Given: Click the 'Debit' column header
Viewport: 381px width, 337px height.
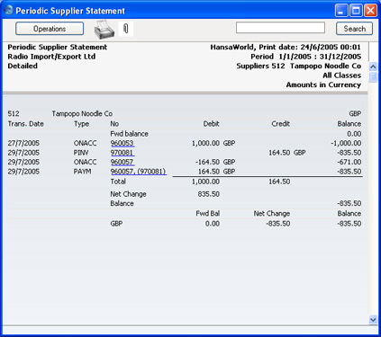Looking at the screenshot, I should pyautogui.click(x=211, y=124).
